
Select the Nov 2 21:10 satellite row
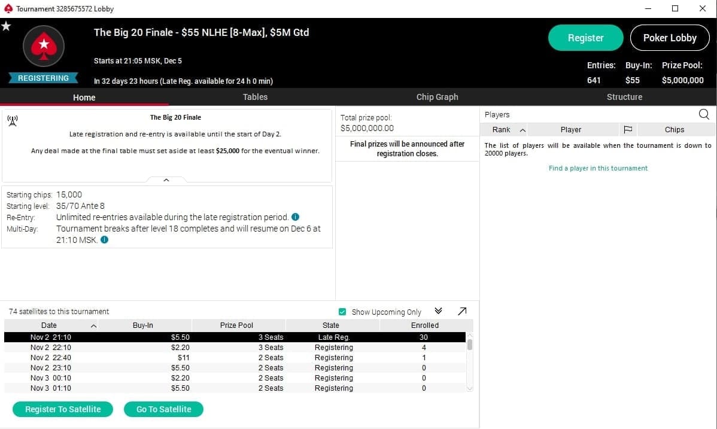pyautogui.click(x=235, y=337)
